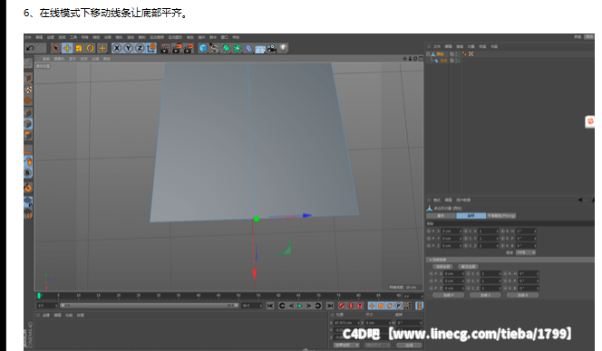Click the Record Active Objects red button
This screenshot has width=602, height=351.
(x=342, y=306)
